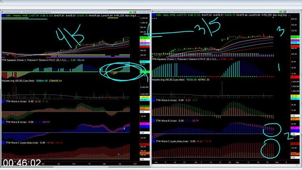
Task: Click Sep label on daily time axis
Action: click(277, 162)
